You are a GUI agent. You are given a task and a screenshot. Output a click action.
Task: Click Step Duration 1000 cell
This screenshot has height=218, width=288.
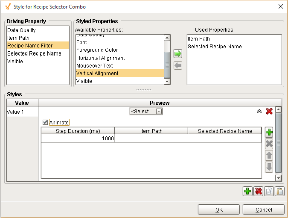(78, 138)
